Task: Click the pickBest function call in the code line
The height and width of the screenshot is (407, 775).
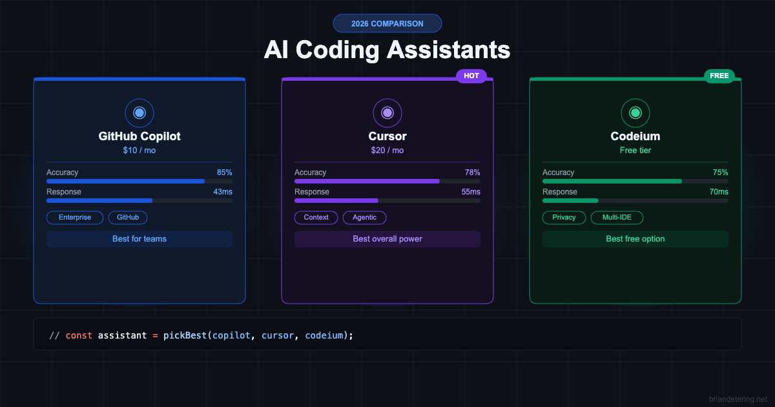Action: coord(185,335)
